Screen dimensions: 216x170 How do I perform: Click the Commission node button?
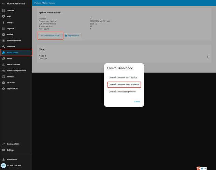(x=51, y=36)
